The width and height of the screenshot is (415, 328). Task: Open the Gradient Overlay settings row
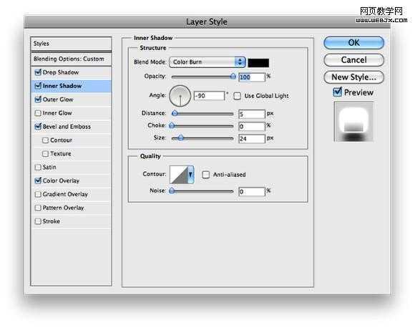(71, 194)
